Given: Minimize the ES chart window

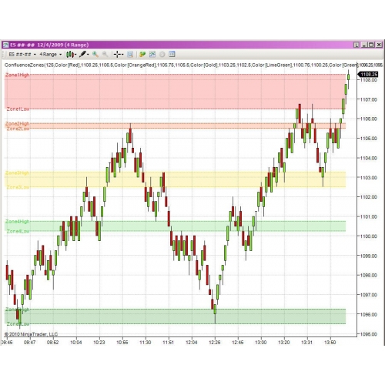Looking at the screenshot, I should coord(365,45).
